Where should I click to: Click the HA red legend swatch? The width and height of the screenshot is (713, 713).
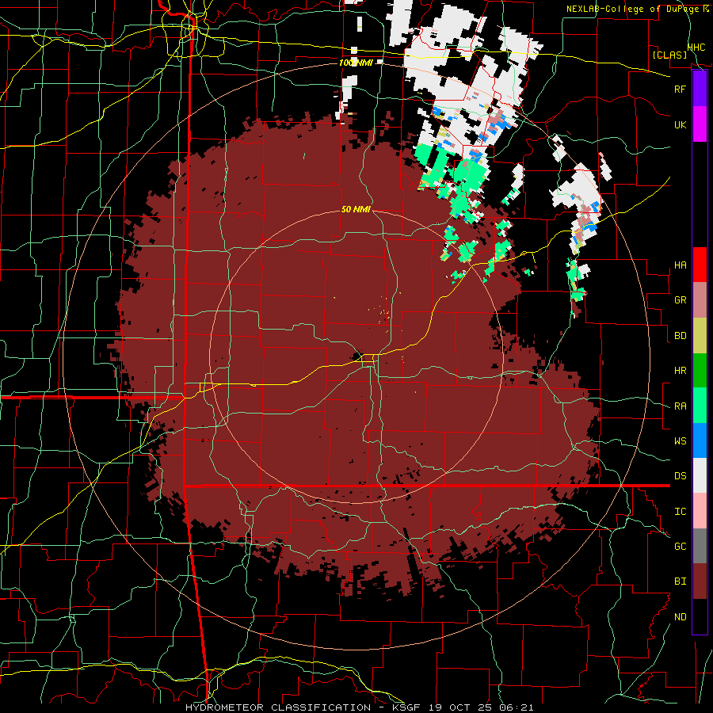pyautogui.click(x=700, y=265)
